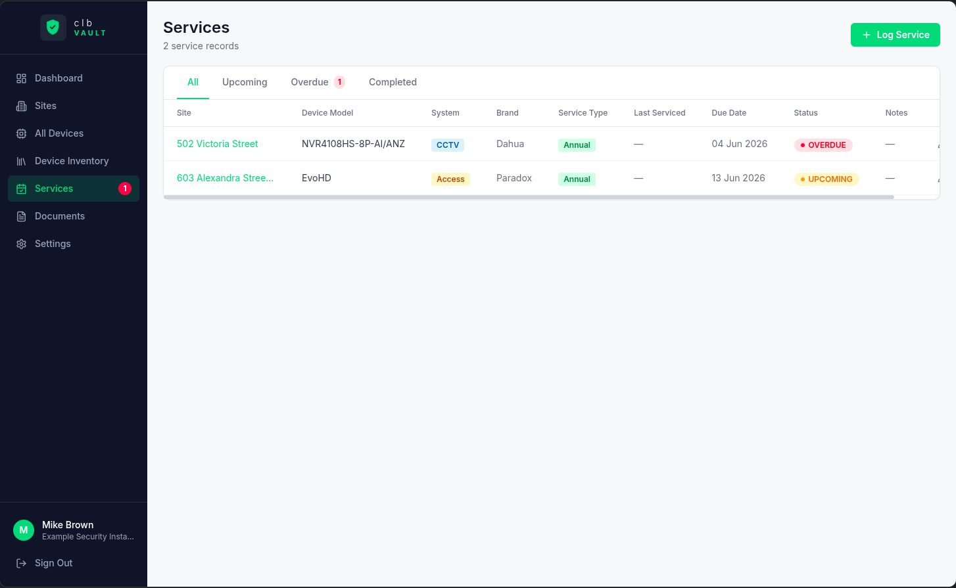The width and height of the screenshot is (956, 588).
Task: Click the Notes column header
Action: click(x=896, y=113)
